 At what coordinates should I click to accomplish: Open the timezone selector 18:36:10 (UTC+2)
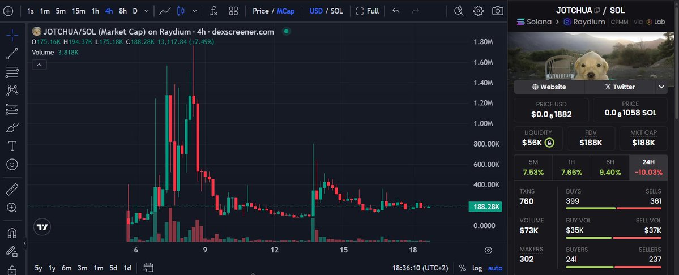pos(420,268)
